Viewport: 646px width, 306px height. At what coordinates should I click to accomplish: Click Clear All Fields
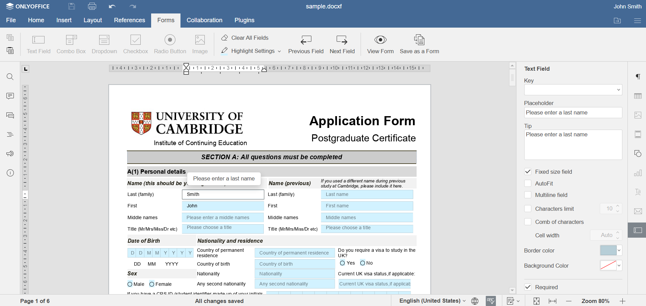[x=245, y=38]
